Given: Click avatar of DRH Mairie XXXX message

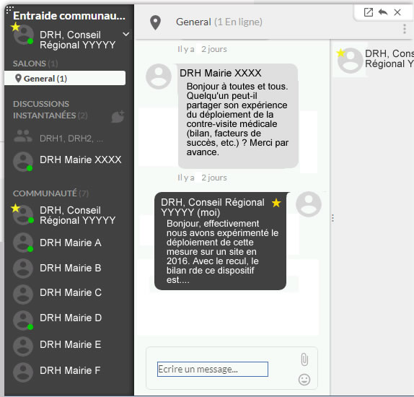Looking at the screenshot, I should [159, 77].
